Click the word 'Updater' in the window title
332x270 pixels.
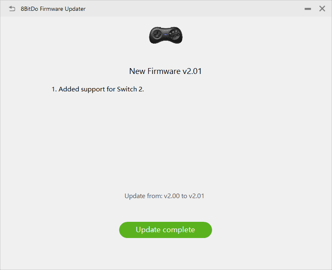coord(75,9)
